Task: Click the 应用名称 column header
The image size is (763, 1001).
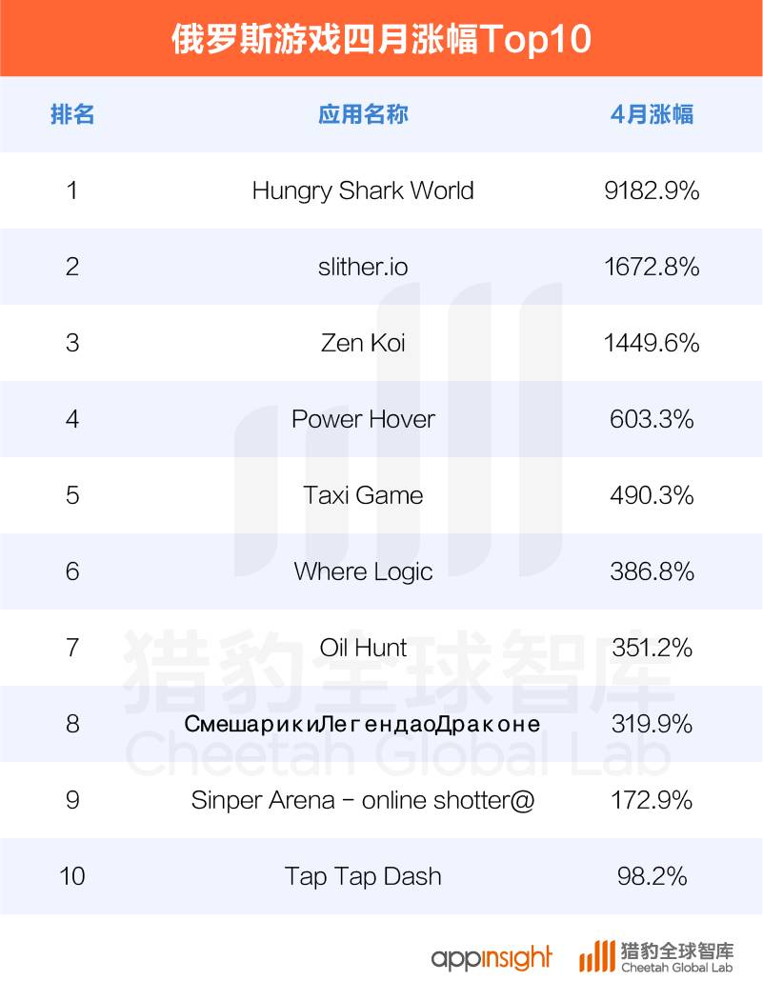Action: (x=363, y=115)
